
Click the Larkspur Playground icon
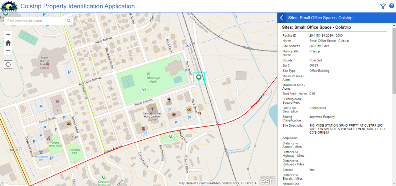[x=103, y=177]
